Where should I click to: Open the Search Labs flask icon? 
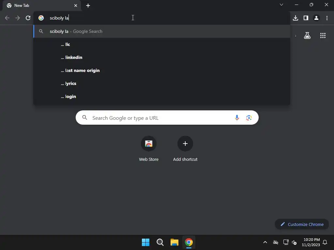[x=307, y=35]
